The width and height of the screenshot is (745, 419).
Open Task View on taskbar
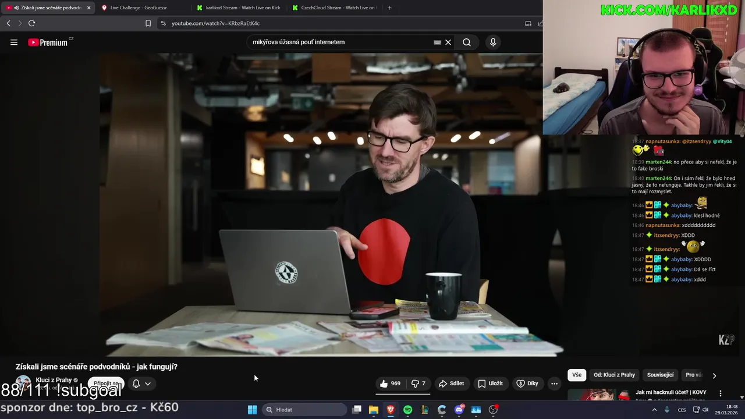pyautogui.click(x=357, y=410)
